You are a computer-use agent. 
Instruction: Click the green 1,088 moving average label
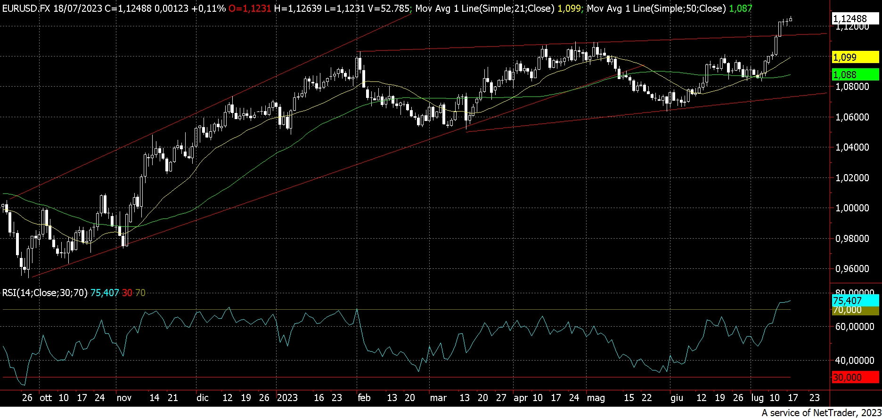(855, 74)
